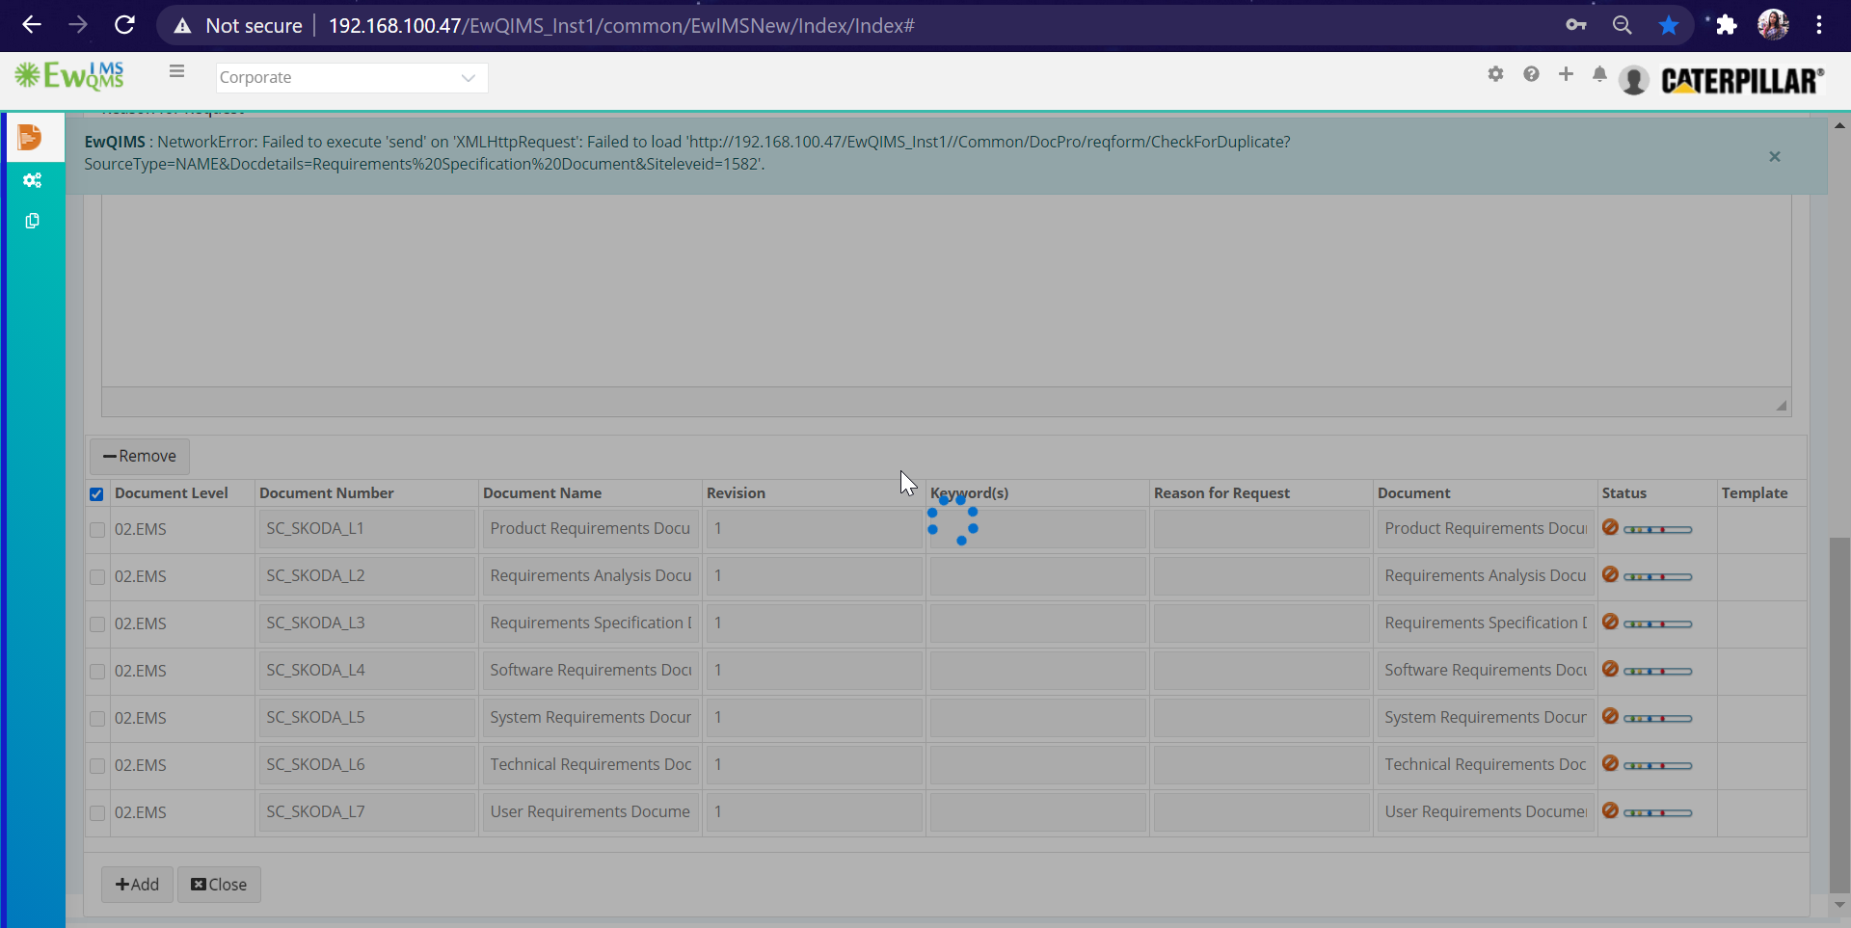Dismiss the NetworkError notification banner
Image resolution: width=1851 pixels, height=928 pixels.
coord(1774,156)
